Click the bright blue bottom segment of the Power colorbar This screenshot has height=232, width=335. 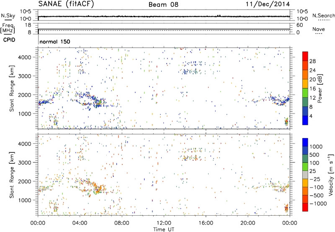pos(305,121)
